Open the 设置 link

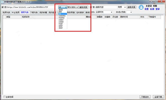tap(147, 9)
